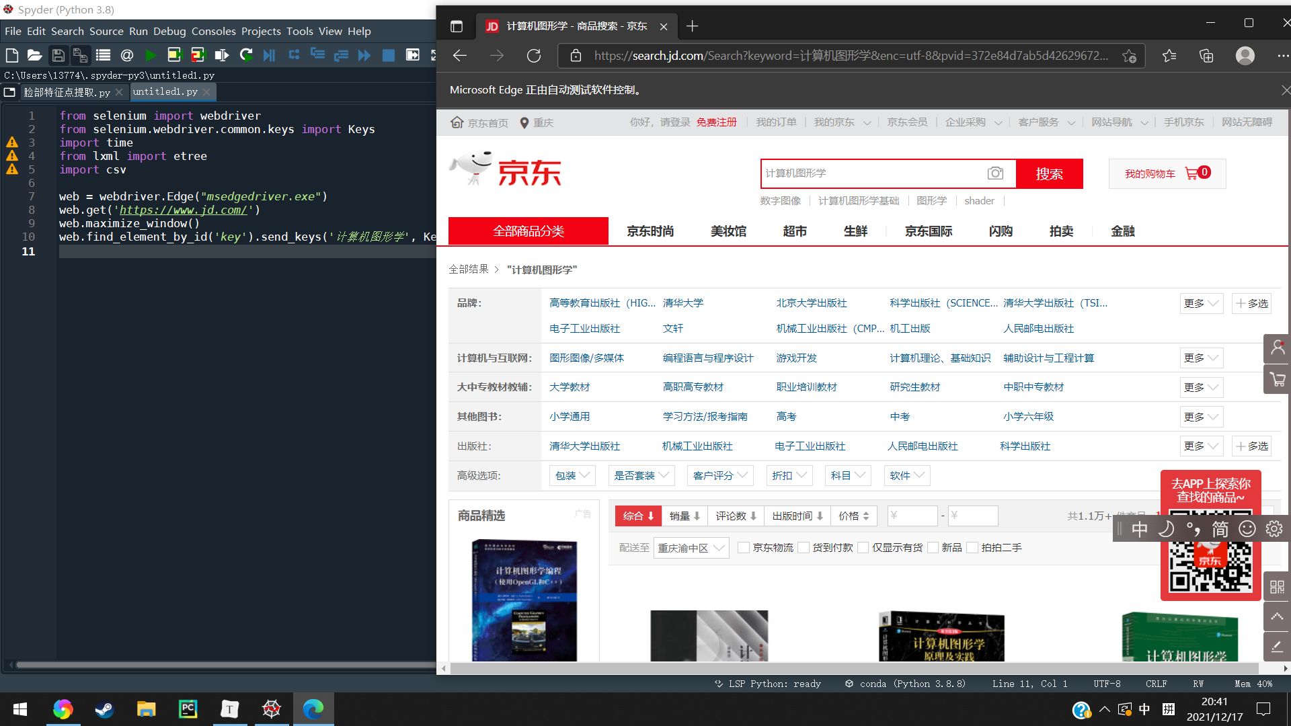1291x726 pixels.
Task: Expand 更多 in the 品牌 row
Action: 1201,303
